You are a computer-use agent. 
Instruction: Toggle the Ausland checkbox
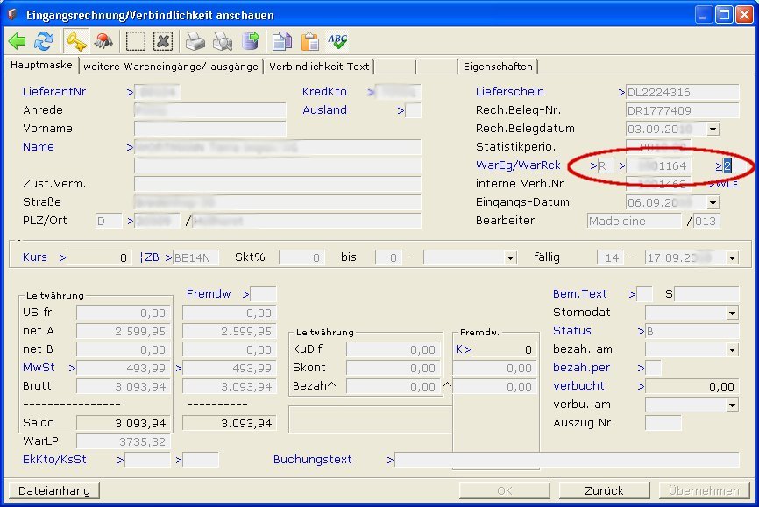[x=414, y=110]
